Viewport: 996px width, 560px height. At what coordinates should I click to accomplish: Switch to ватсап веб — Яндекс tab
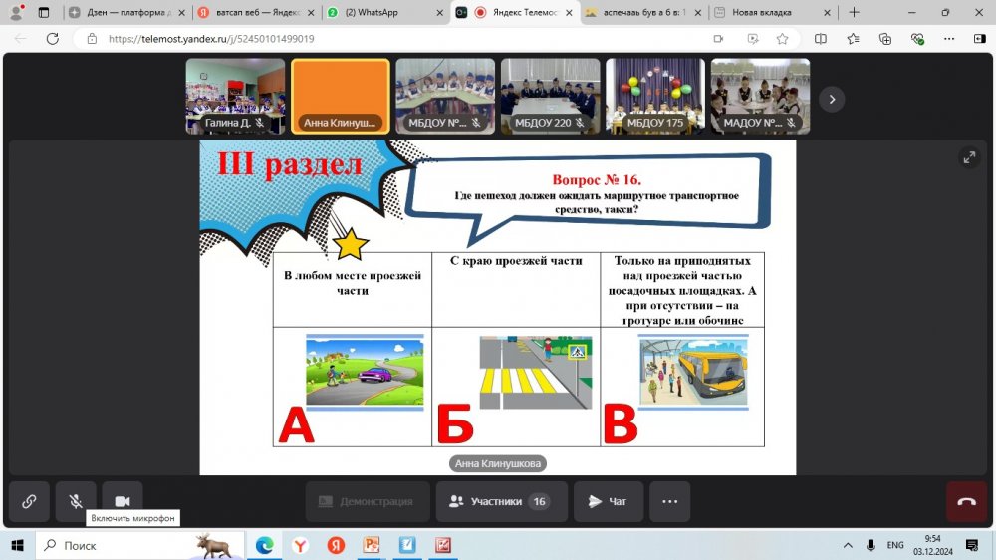(256, 12)
